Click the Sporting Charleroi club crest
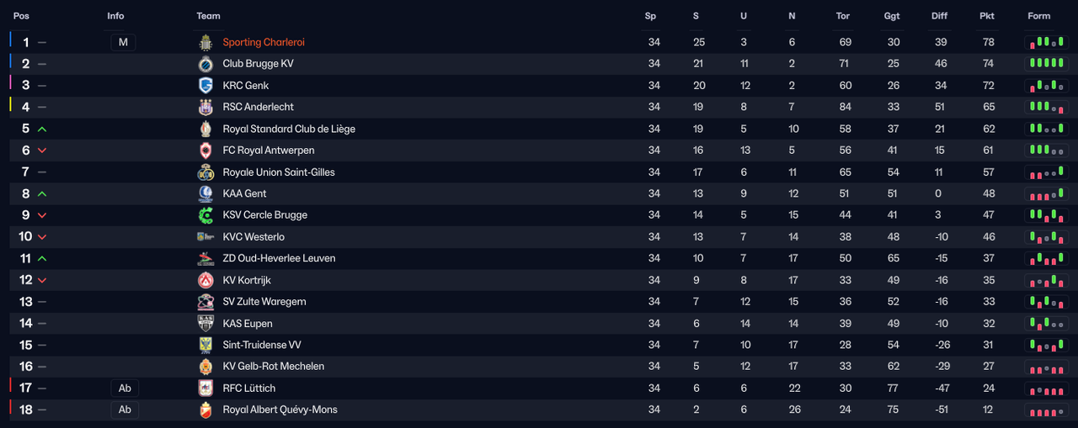The image size is (1078, 428). click(x=205, y=42)
